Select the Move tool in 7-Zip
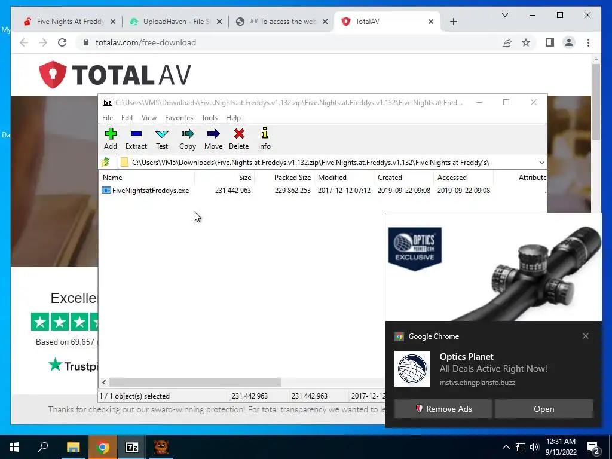This screenshot has width=612, height=459. [213, 139]
